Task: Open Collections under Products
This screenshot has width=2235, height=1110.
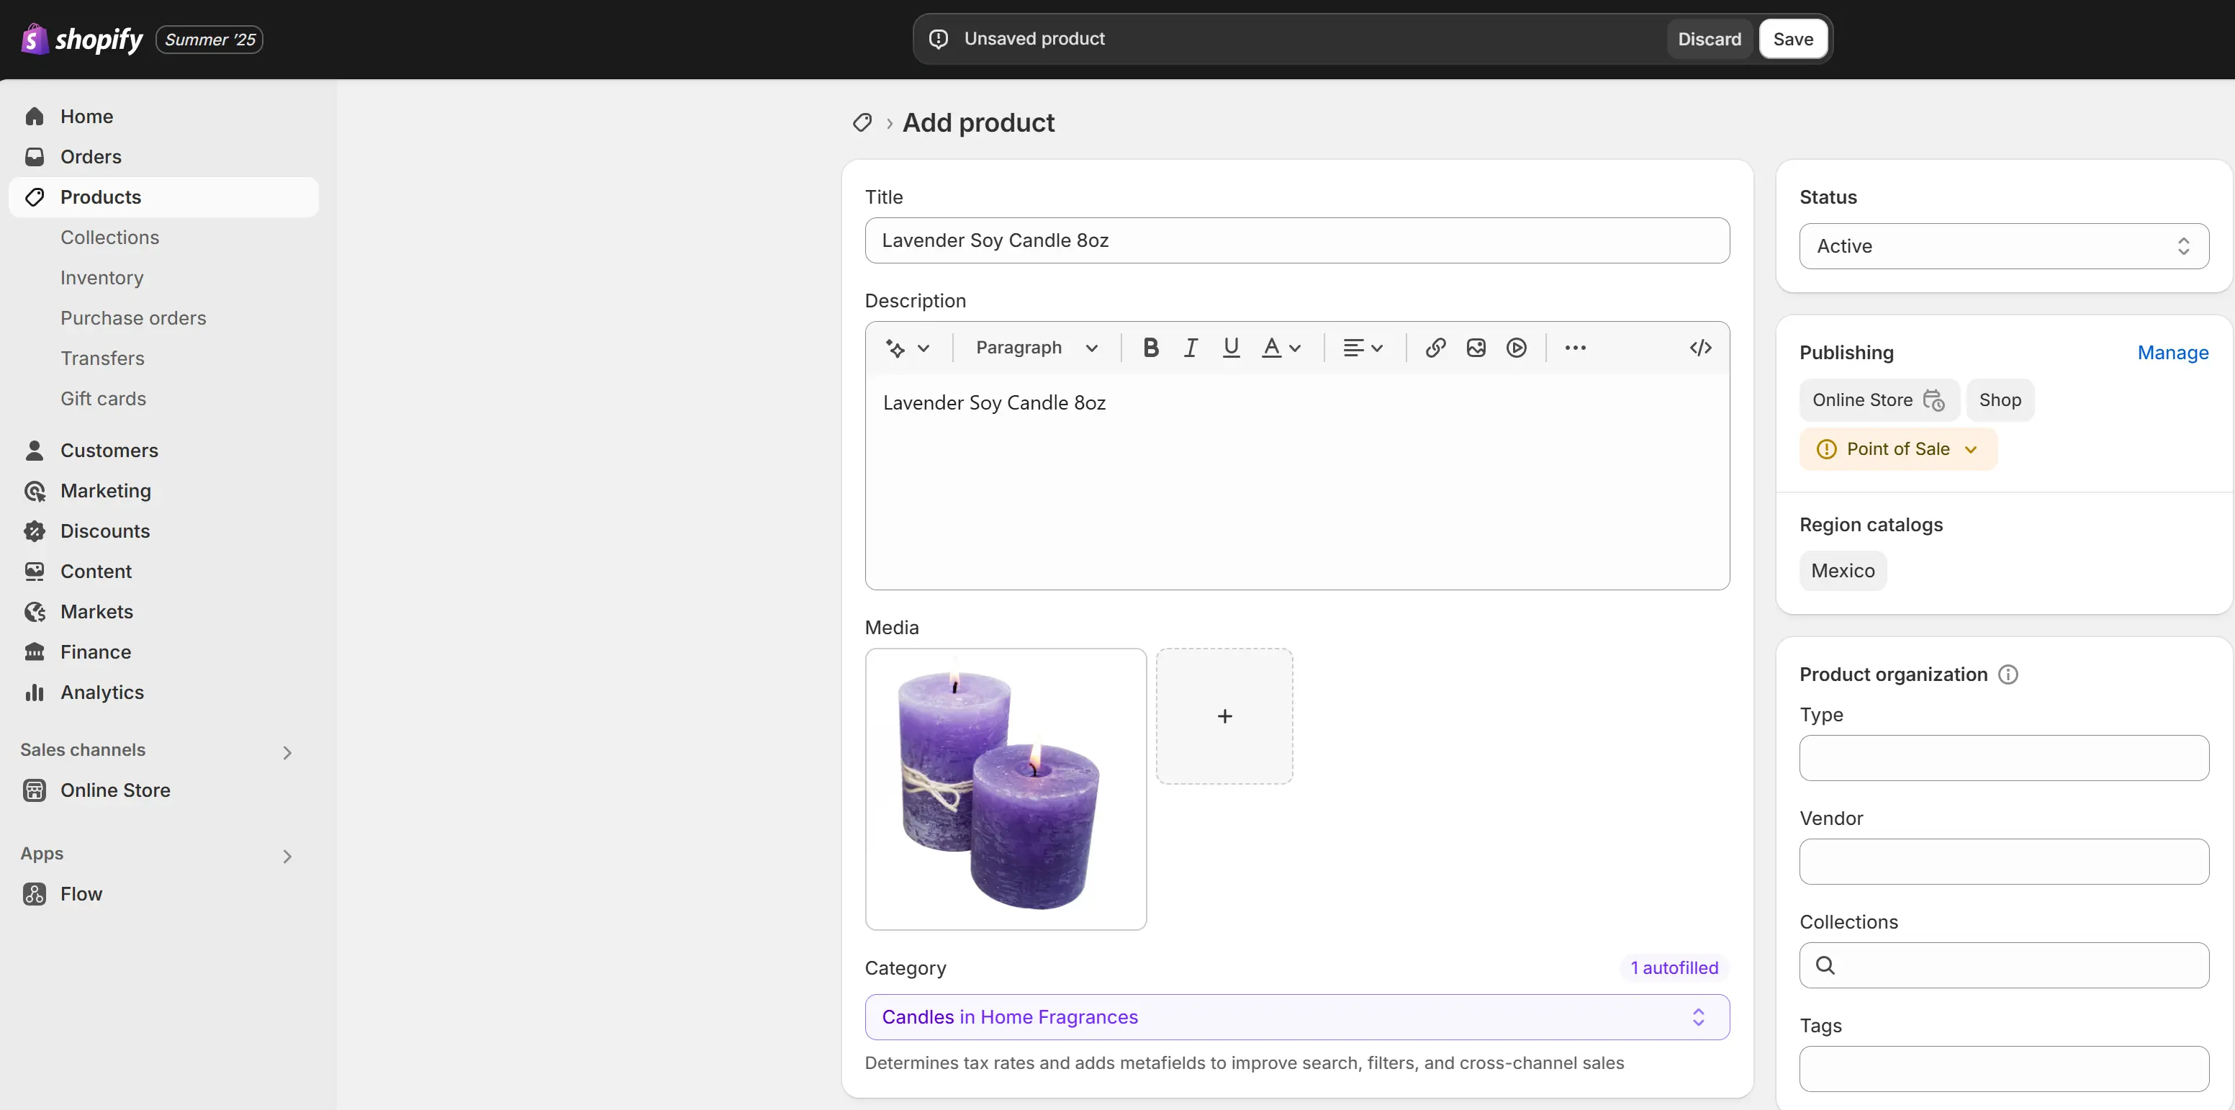Action: pos(109,237)
